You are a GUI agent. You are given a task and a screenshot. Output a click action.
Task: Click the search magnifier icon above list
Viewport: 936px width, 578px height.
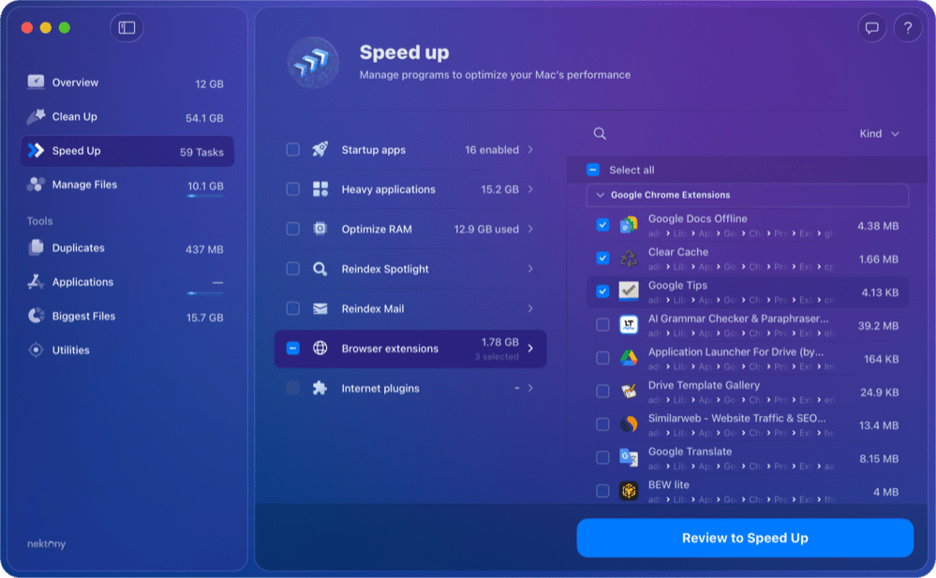coord(600,134)
